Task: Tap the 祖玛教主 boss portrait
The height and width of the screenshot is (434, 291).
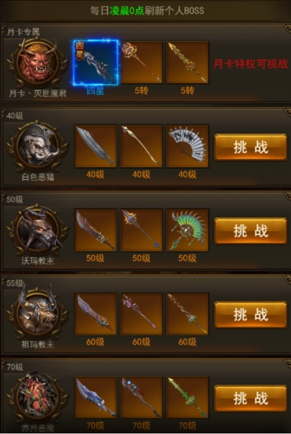Action: coord(37,314)
